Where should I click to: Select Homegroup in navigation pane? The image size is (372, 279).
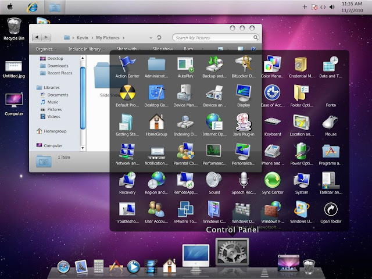[x=51, y=131]
